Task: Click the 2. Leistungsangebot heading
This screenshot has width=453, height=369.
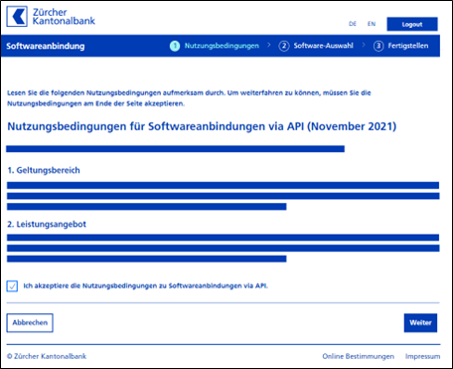Action: tap(47, 224)
